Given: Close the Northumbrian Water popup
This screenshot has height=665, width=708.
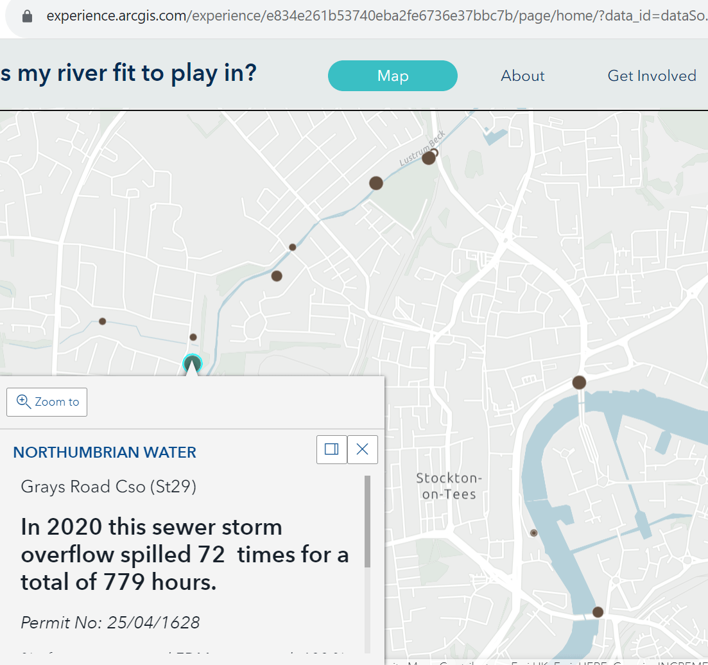Looking at the screenshot, I should point(363,449).
